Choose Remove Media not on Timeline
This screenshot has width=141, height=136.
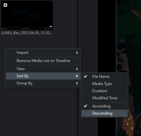coord(43,61)
